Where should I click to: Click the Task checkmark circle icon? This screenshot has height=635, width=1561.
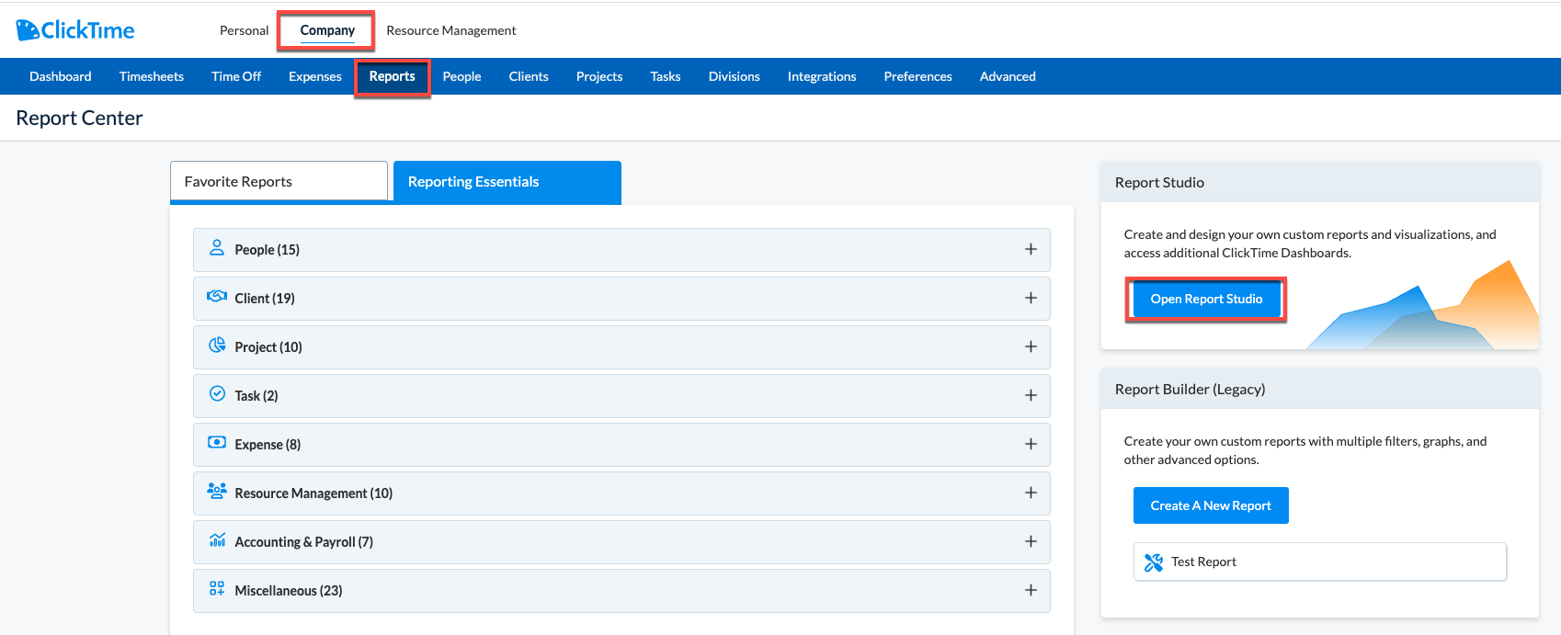click(217, 394)
